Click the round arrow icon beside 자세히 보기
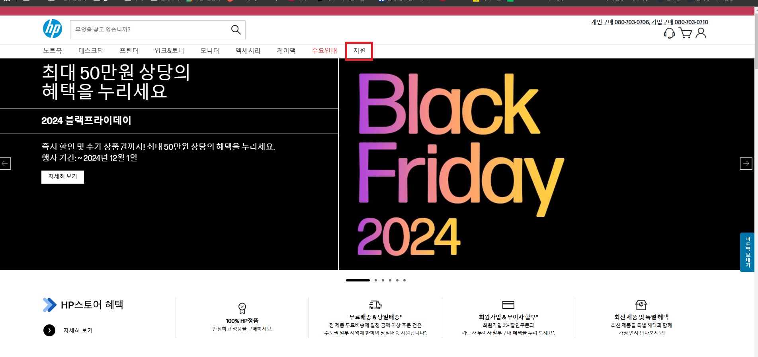 click(x=49, y=330)
